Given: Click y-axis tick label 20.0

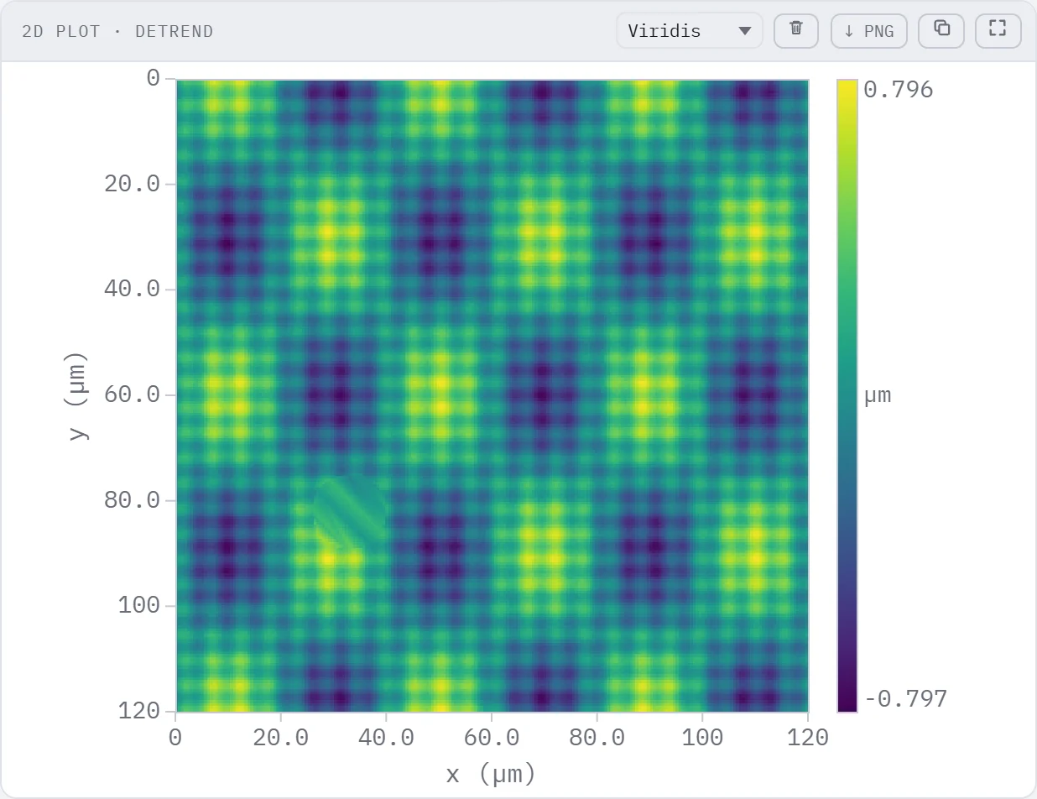Looking at the screenshot, I should pos(133,184).
